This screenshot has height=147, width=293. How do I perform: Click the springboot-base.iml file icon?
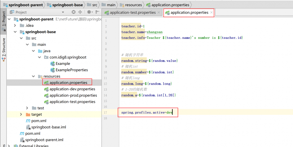(28, 127)
